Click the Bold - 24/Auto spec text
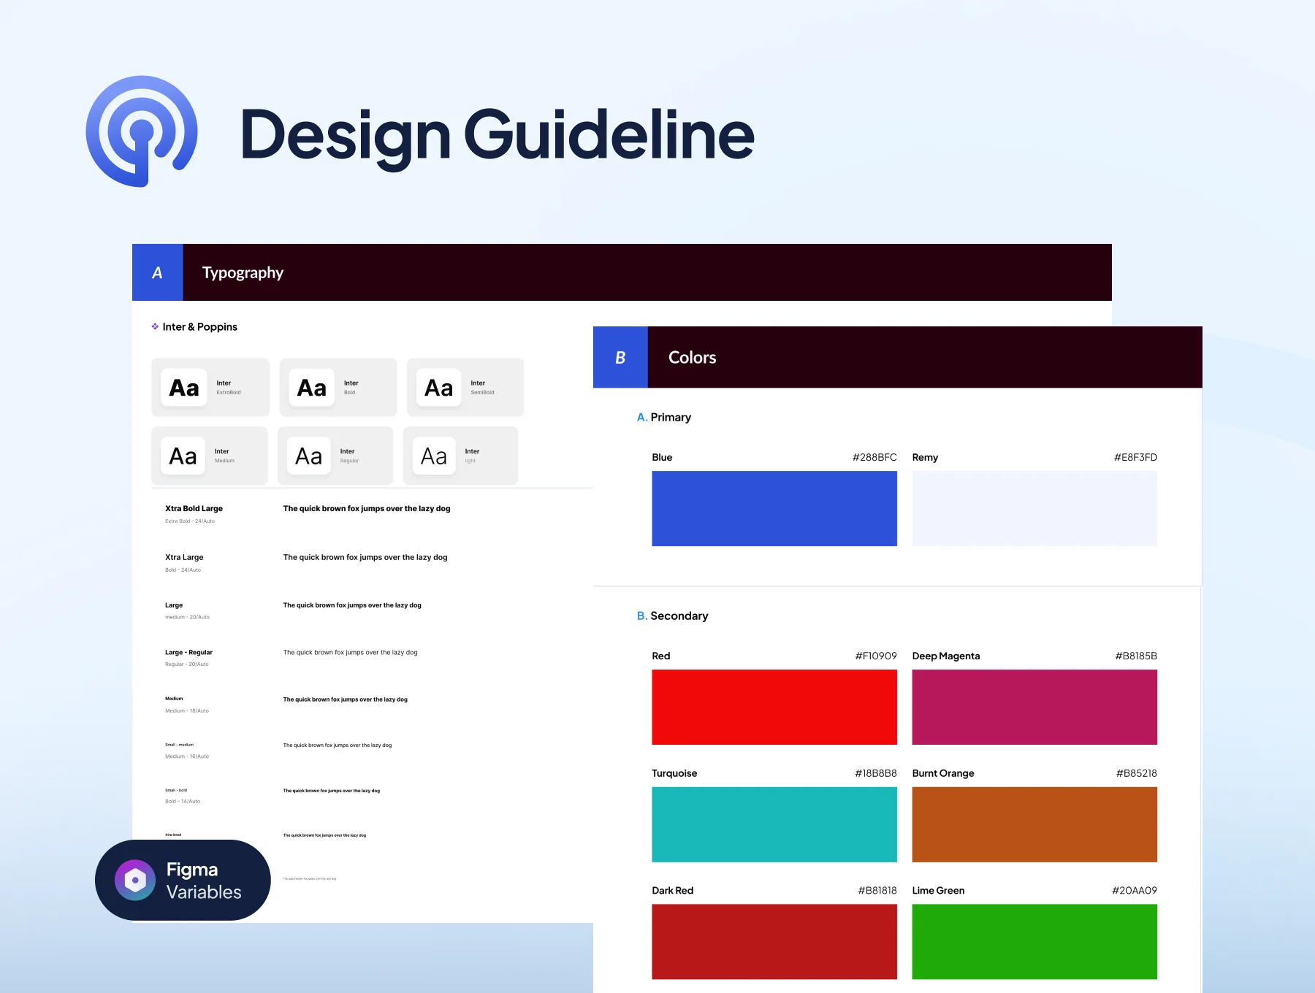 [x=183, y=570]
